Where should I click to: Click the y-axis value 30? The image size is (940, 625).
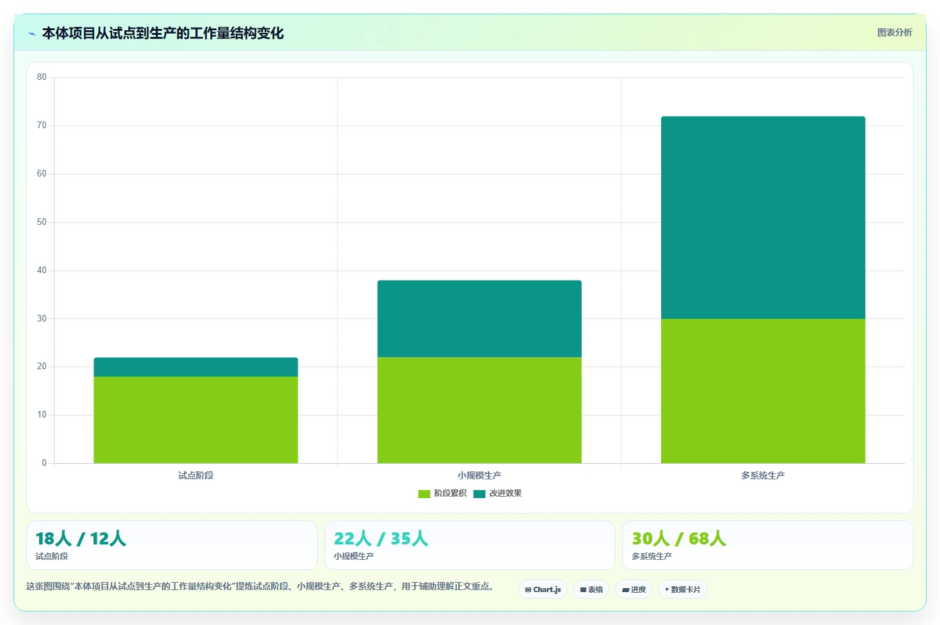coord(42,319)
